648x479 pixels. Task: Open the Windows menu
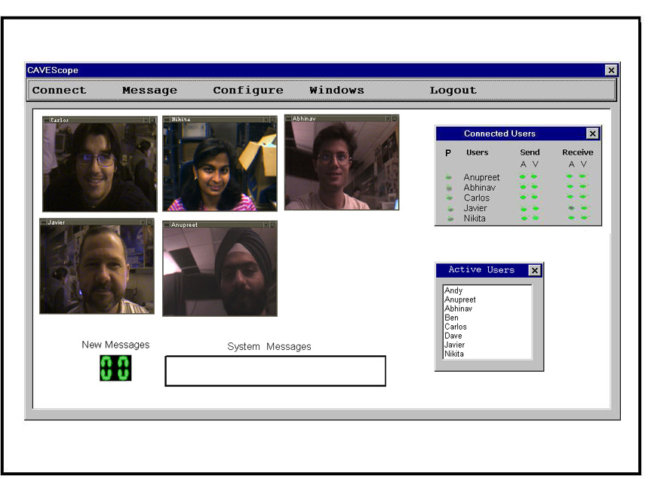pos(336,90)
